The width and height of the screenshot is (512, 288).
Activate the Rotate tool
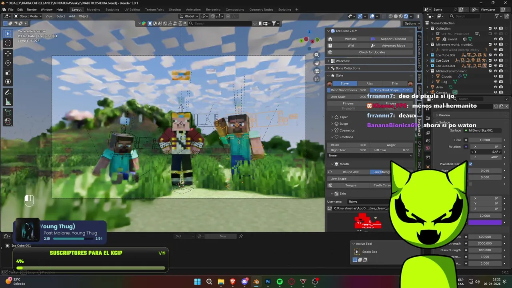click(8, 63)
